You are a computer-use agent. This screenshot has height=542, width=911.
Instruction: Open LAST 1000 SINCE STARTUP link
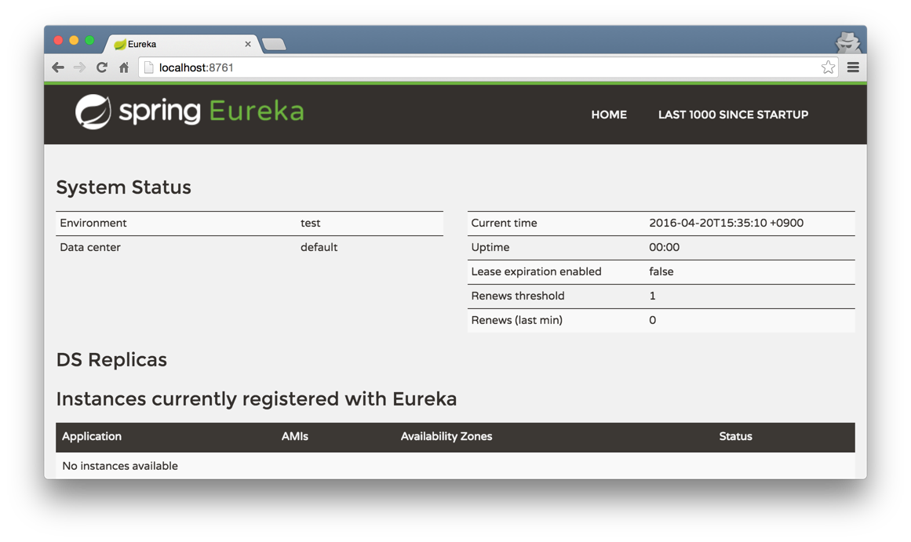click(733, 115)
